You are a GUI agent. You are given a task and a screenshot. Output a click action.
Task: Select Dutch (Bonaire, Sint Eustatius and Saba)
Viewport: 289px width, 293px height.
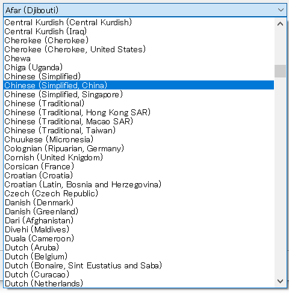point(138,265)
